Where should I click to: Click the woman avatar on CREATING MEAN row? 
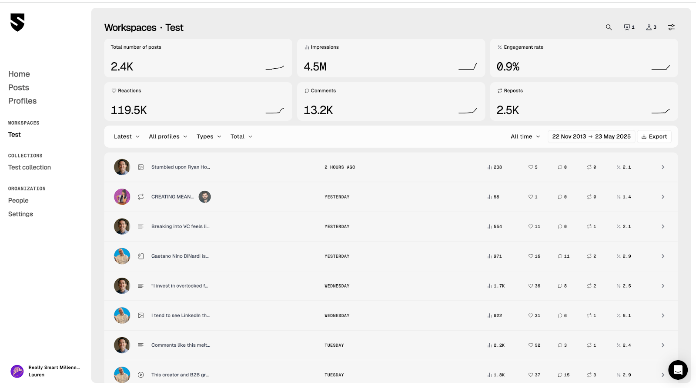pos(122,197)
